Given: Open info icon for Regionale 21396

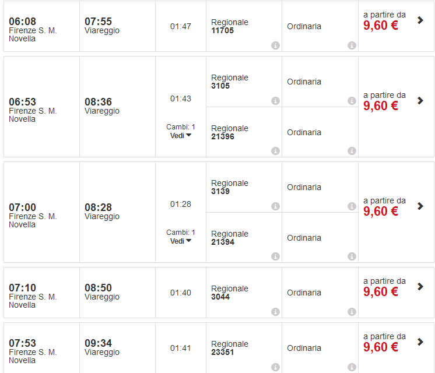Looking at the screenshot, I should (275, 151).
